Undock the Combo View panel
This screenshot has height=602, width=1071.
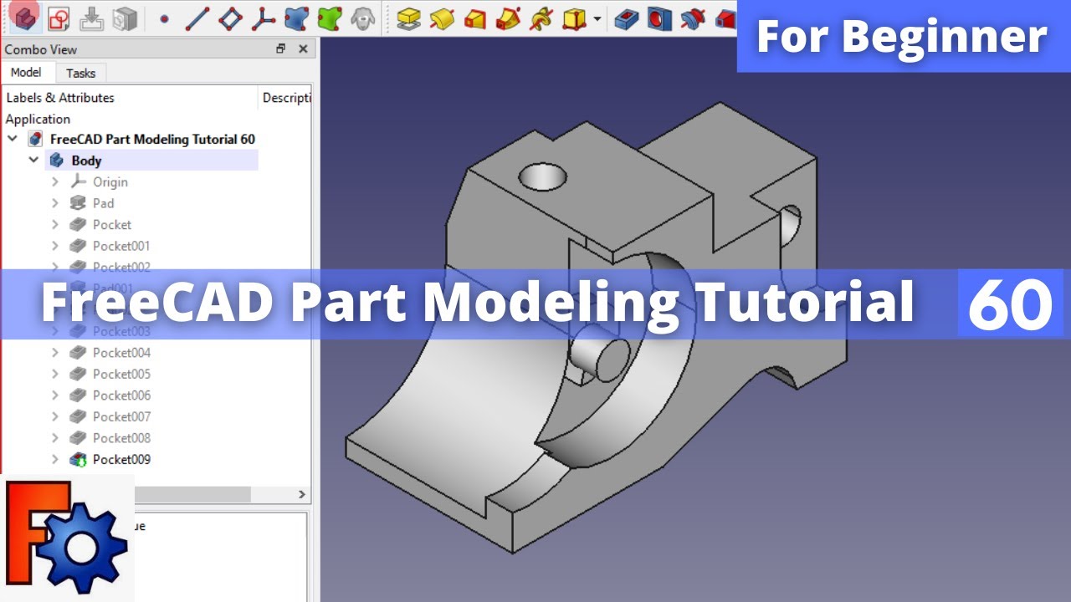(281, 49)
